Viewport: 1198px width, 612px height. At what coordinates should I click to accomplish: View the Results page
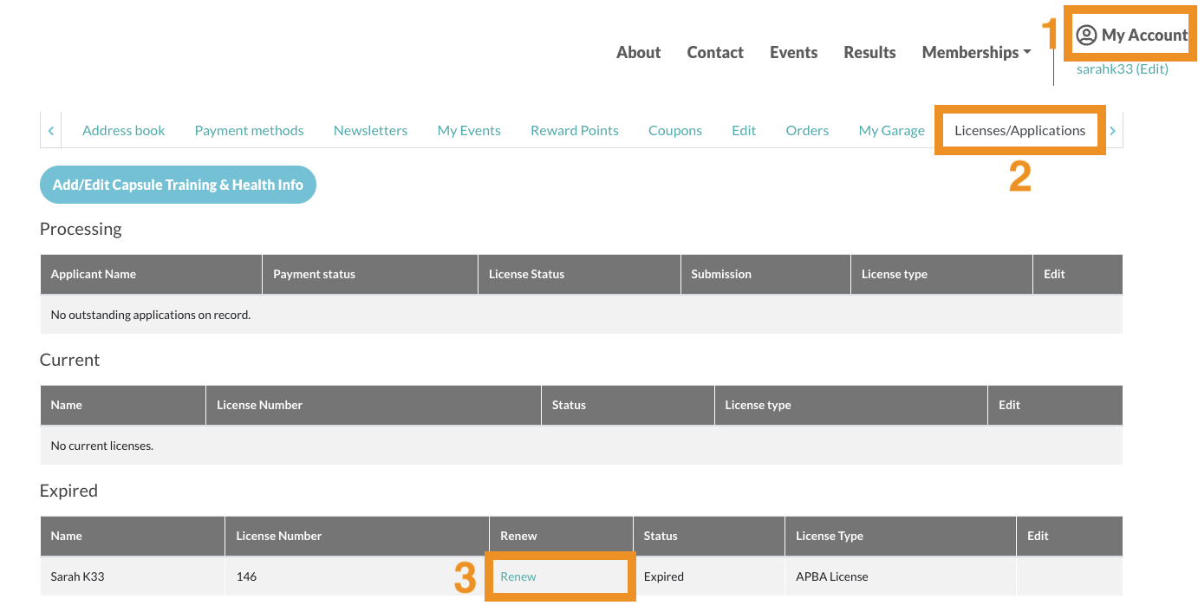[869, 53]
